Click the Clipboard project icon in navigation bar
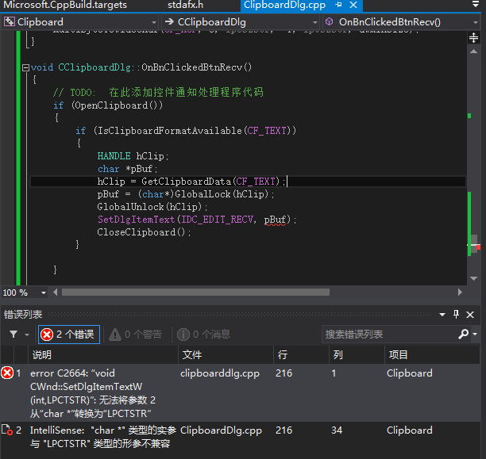Screen dimensions: 486x459 [x=10, y=21]
